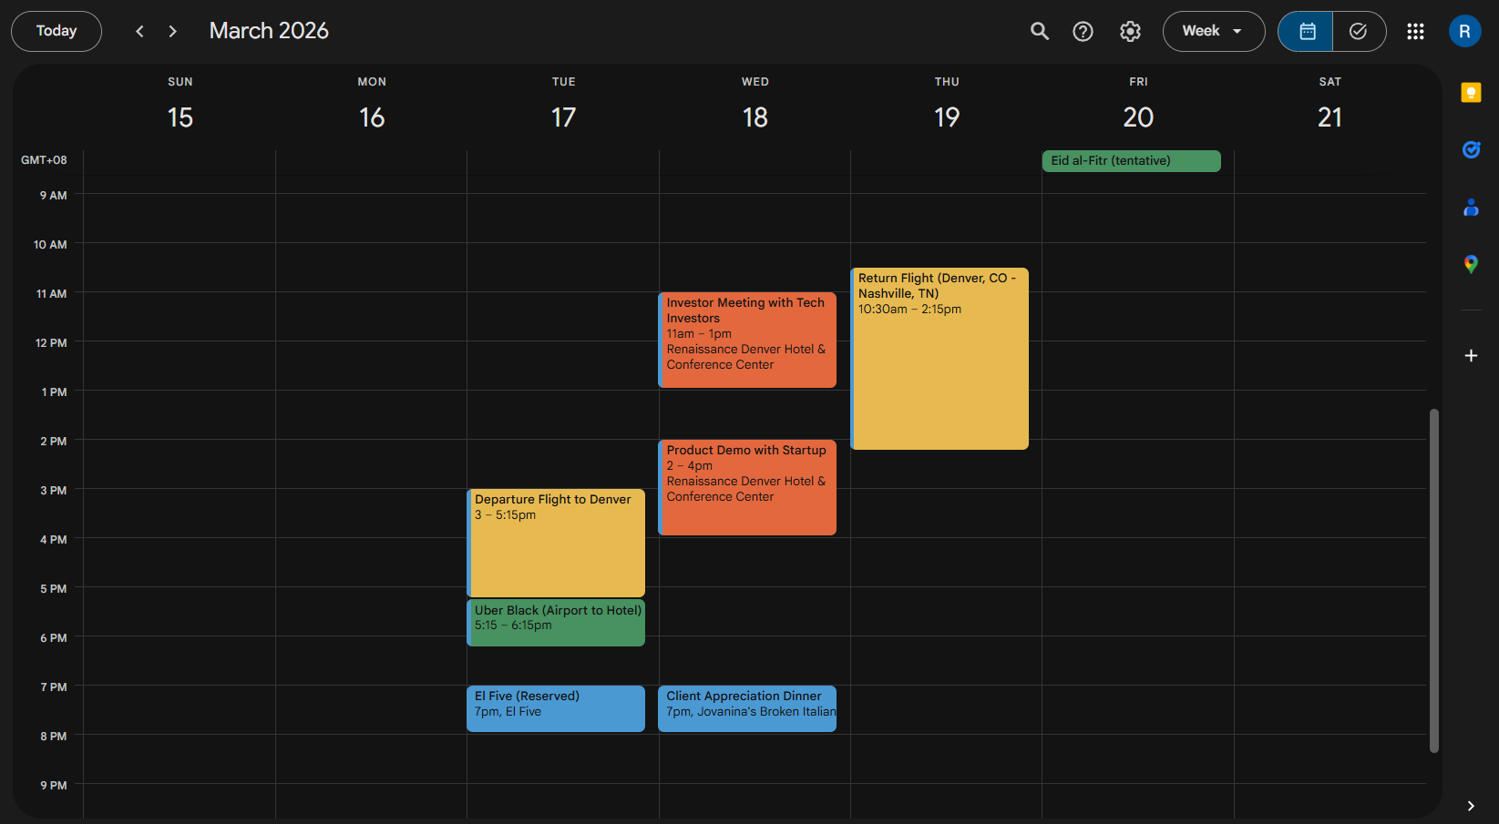Select Saturday 21 day header
Screen dimensions: 1499x824
(1330, 117)
